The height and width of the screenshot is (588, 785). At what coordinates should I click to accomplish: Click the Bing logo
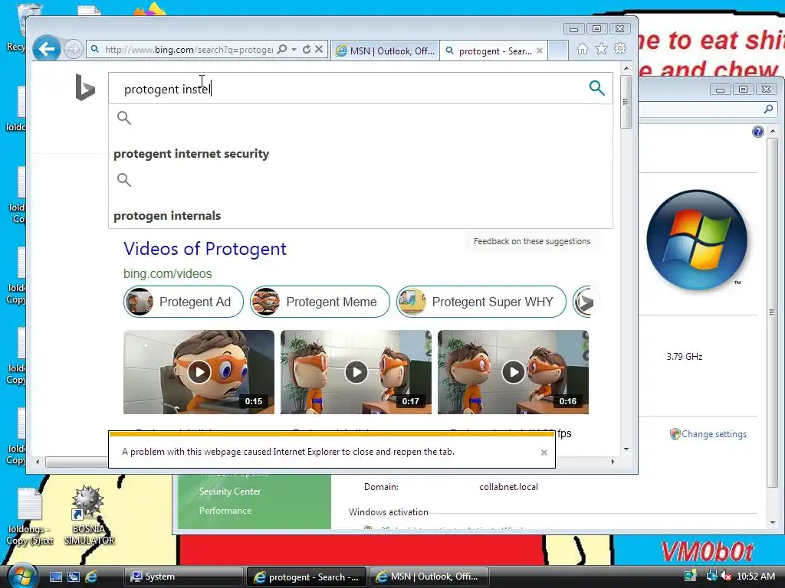[x=85, y=87]
